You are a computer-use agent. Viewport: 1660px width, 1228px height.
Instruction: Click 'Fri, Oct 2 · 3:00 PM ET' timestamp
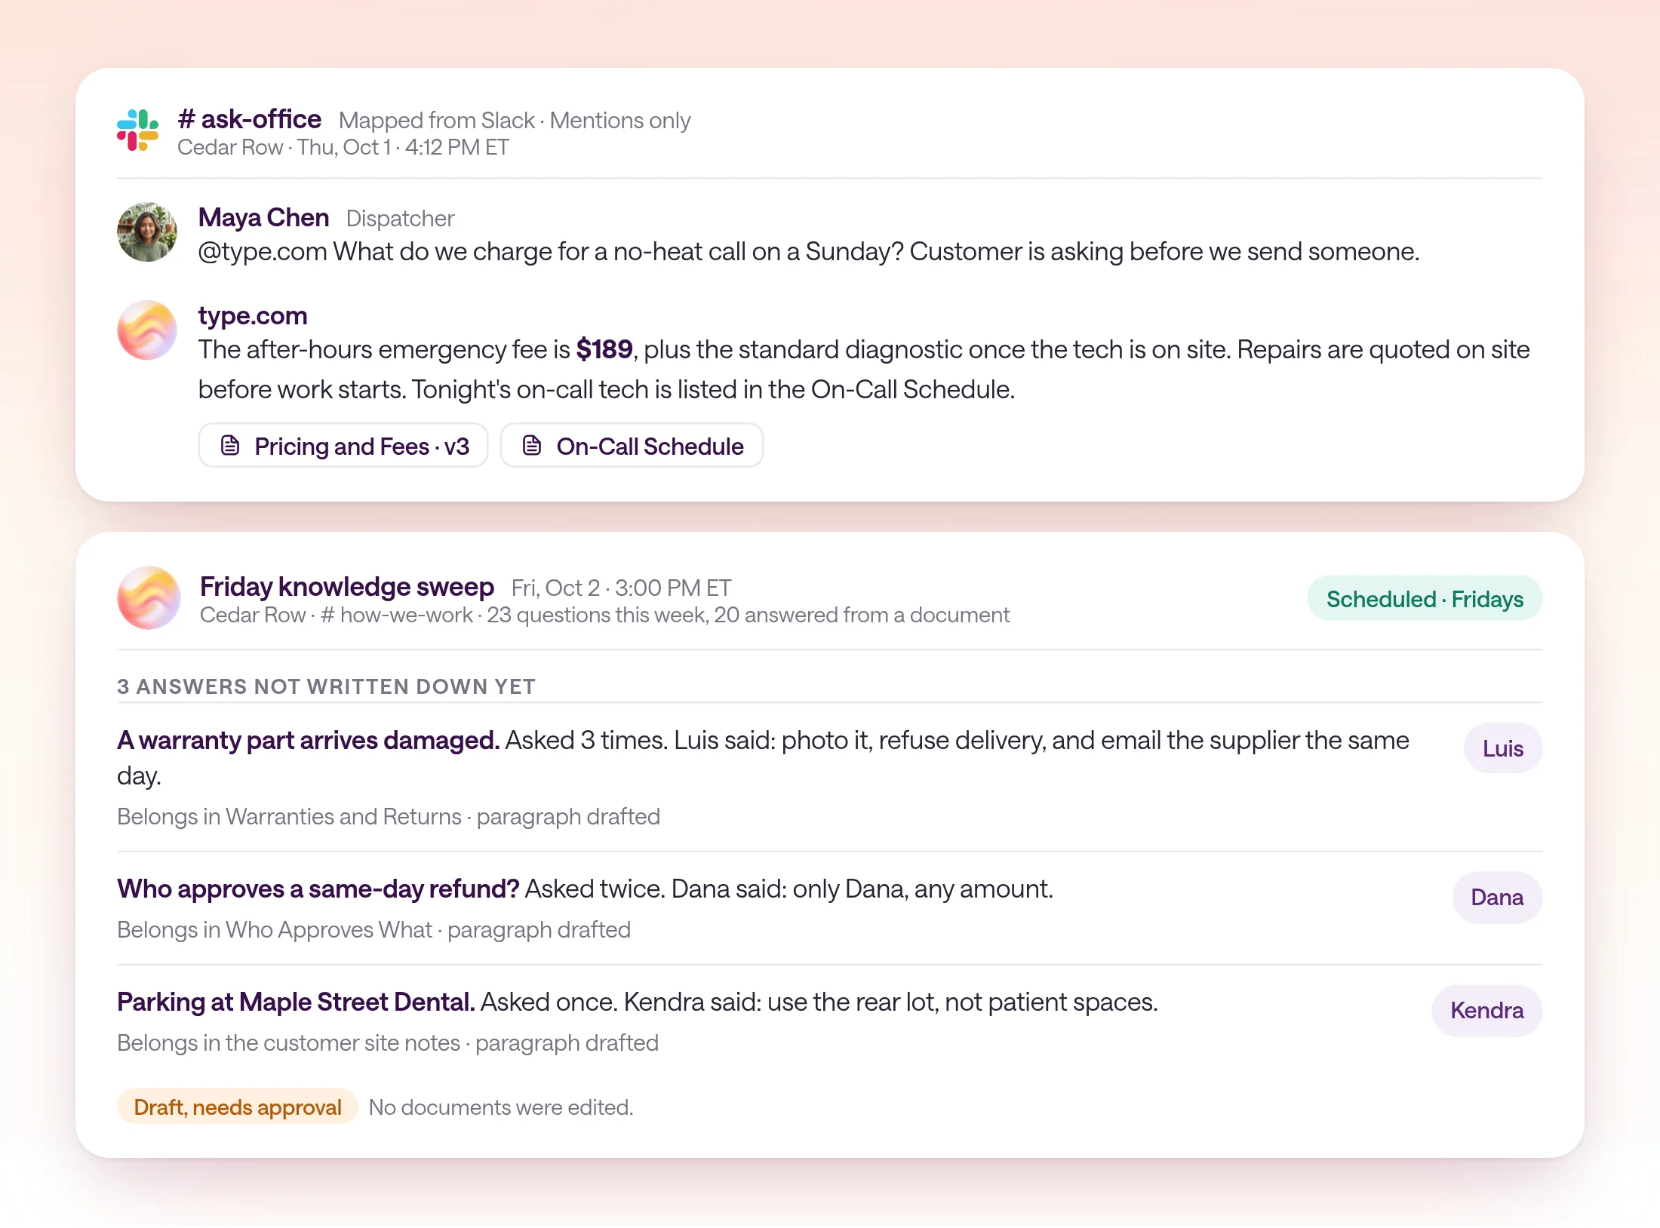pos(621,588)
